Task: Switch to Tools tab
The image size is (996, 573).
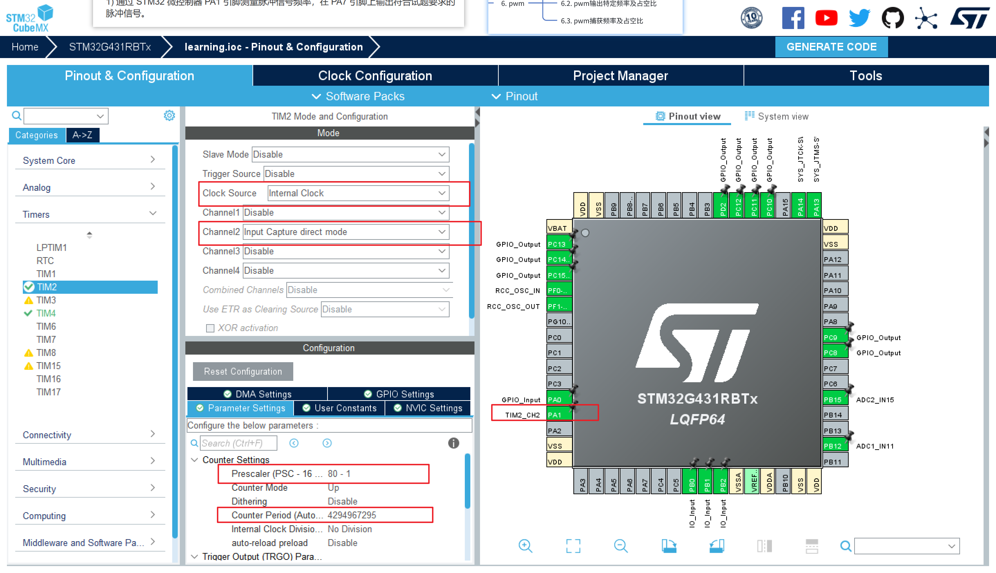Action: [866, 76]
